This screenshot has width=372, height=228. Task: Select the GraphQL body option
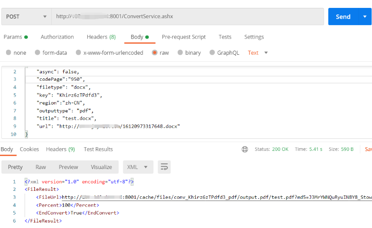click(213, 53)
